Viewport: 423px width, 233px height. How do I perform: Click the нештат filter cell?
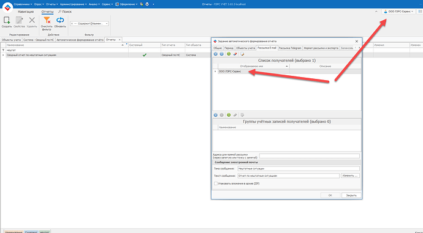(67, 50)
